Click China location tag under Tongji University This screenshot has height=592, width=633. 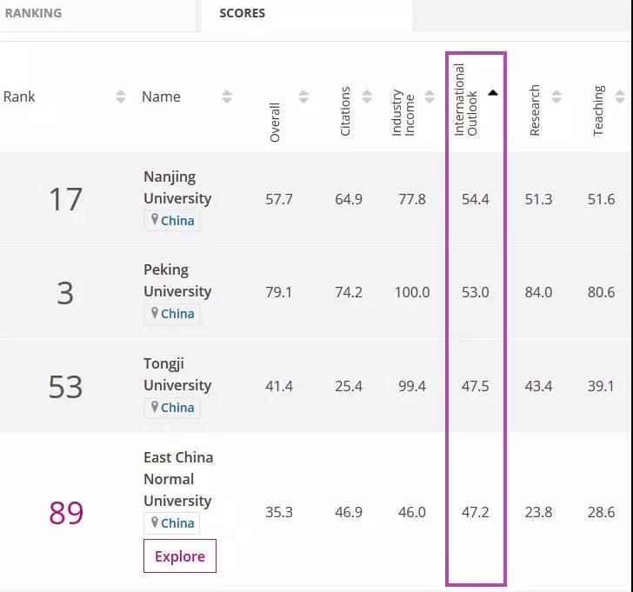click(x=172, y=407)
